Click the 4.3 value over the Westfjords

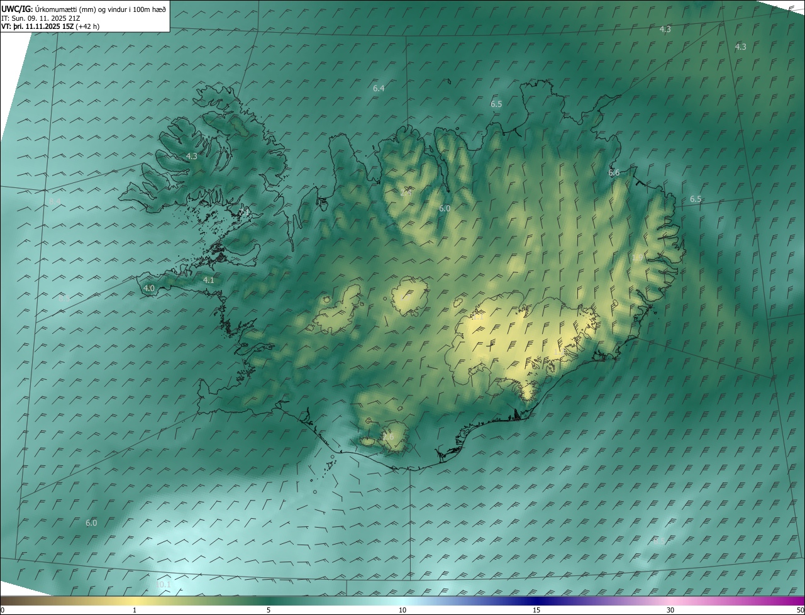coord(192,156)
